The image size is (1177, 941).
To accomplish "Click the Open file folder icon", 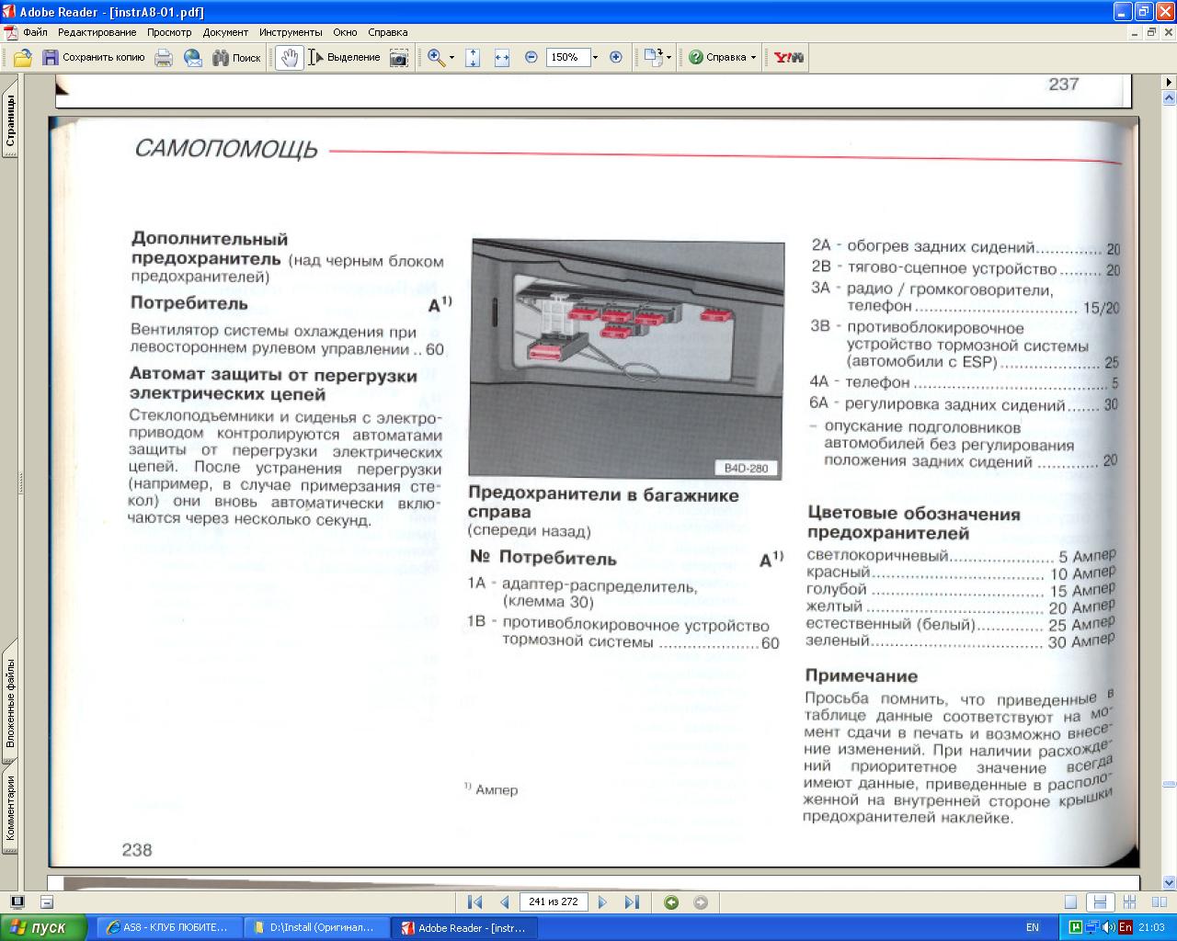I will pyautogui.click(x=23, y=58).
